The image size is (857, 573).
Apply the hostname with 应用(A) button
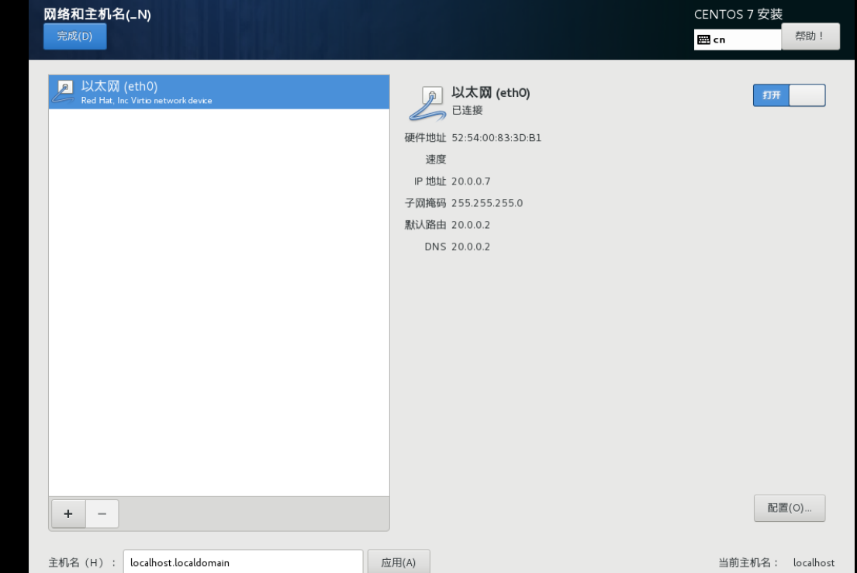[x=399, y=562]
